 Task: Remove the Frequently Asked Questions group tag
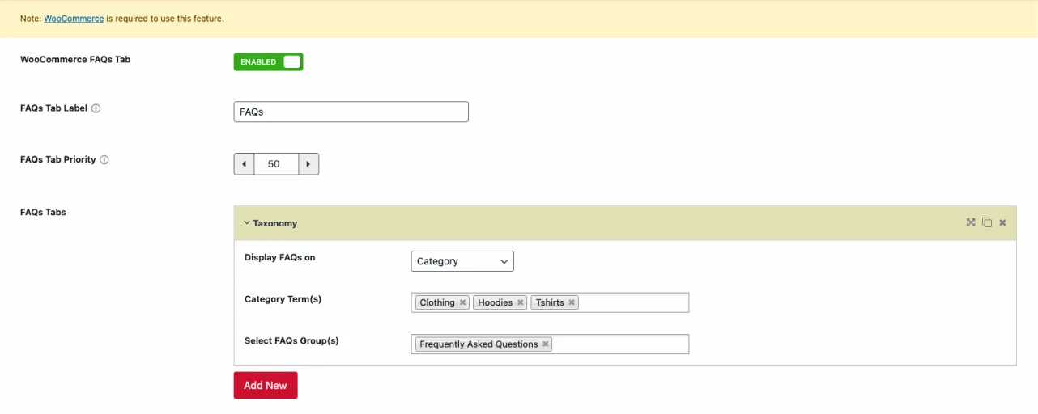pyautogui.click(x=546, y=344)
